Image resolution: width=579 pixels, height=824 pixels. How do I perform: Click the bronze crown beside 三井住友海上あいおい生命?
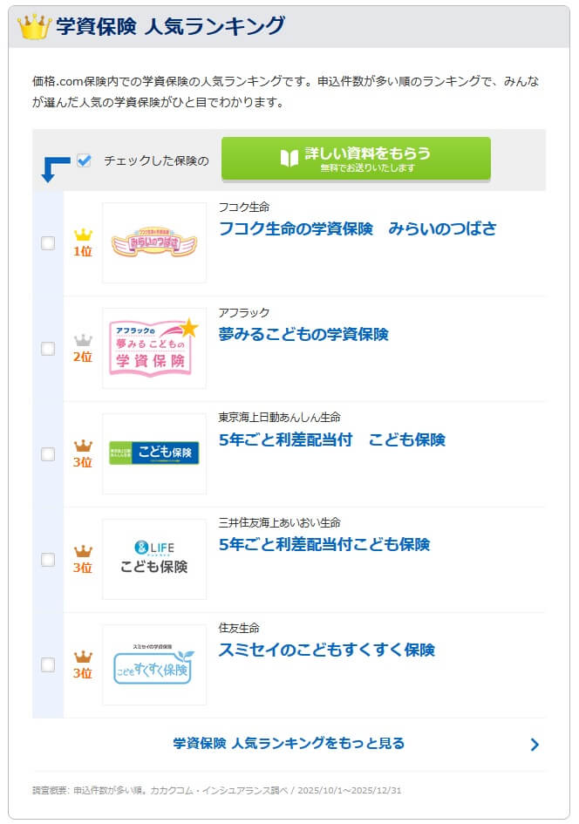click(83, 551)
